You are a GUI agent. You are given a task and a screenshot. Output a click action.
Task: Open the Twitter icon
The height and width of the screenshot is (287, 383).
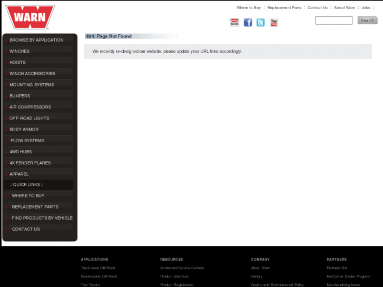(260, 23)
